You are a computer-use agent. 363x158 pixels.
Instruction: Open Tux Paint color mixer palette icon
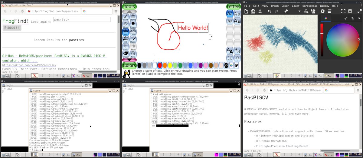[x=237, y=65]
